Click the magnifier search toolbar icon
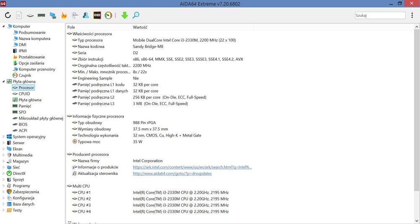Image resolution: width=420 pixels, height=224 pixels. click(136, 15)
